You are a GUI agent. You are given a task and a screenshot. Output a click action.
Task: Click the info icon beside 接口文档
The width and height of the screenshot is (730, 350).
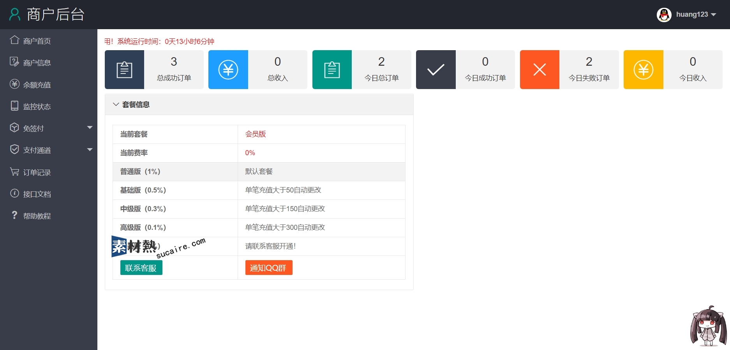point(14,193)
